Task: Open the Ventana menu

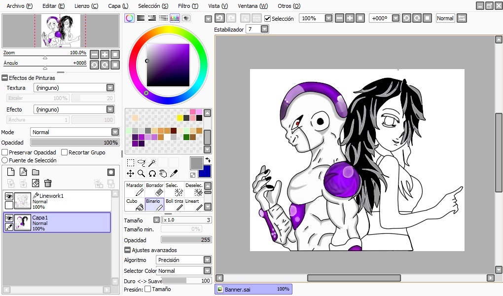Action: coord(253,6)
